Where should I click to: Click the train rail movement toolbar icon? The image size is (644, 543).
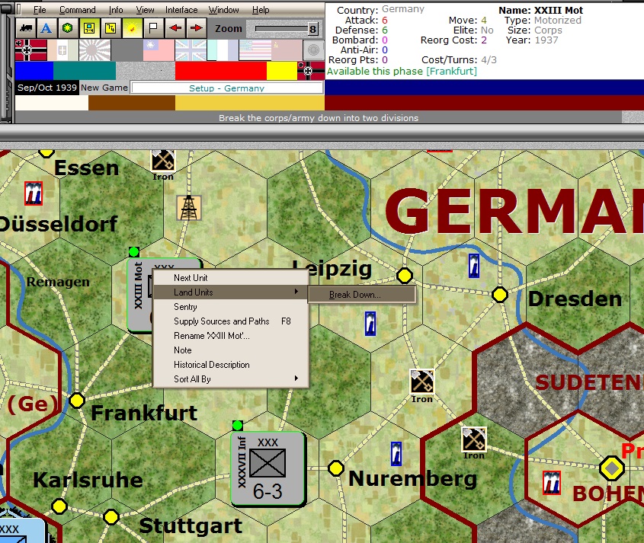tap(26, 28)
